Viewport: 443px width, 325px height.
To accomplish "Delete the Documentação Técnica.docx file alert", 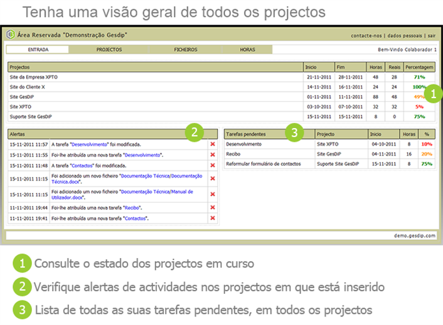I will coord(213,179).
